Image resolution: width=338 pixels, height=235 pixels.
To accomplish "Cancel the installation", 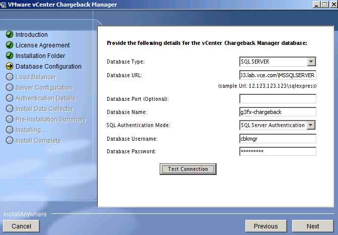I will point(21,226).
